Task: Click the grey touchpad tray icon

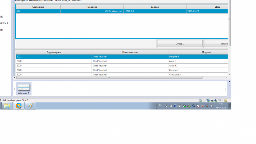Action: [x=207, y=106]
